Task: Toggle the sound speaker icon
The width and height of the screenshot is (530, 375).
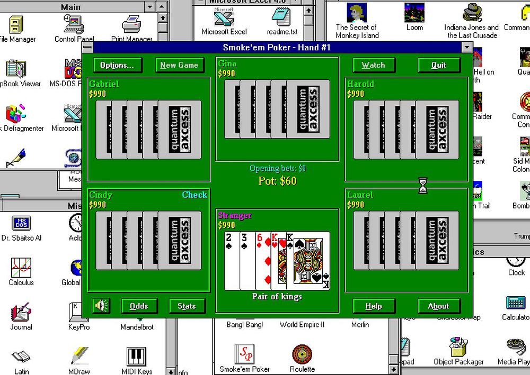Action: coord(101,306)
